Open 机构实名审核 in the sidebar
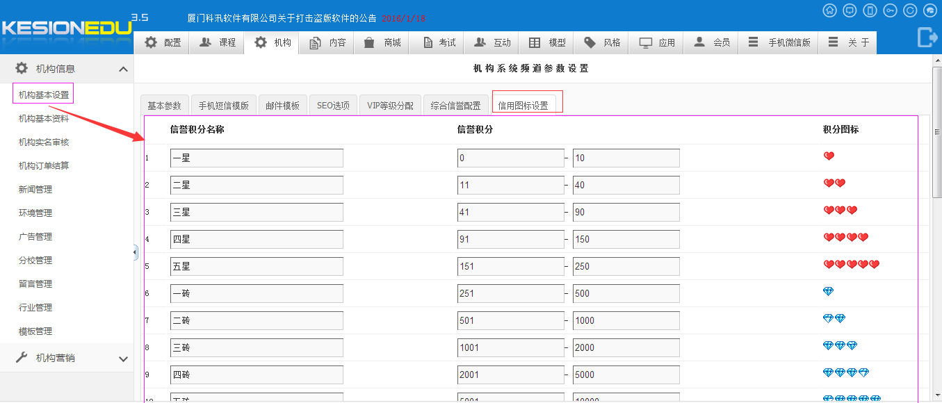This screenshot has width=942, height=403. [44, 142]
